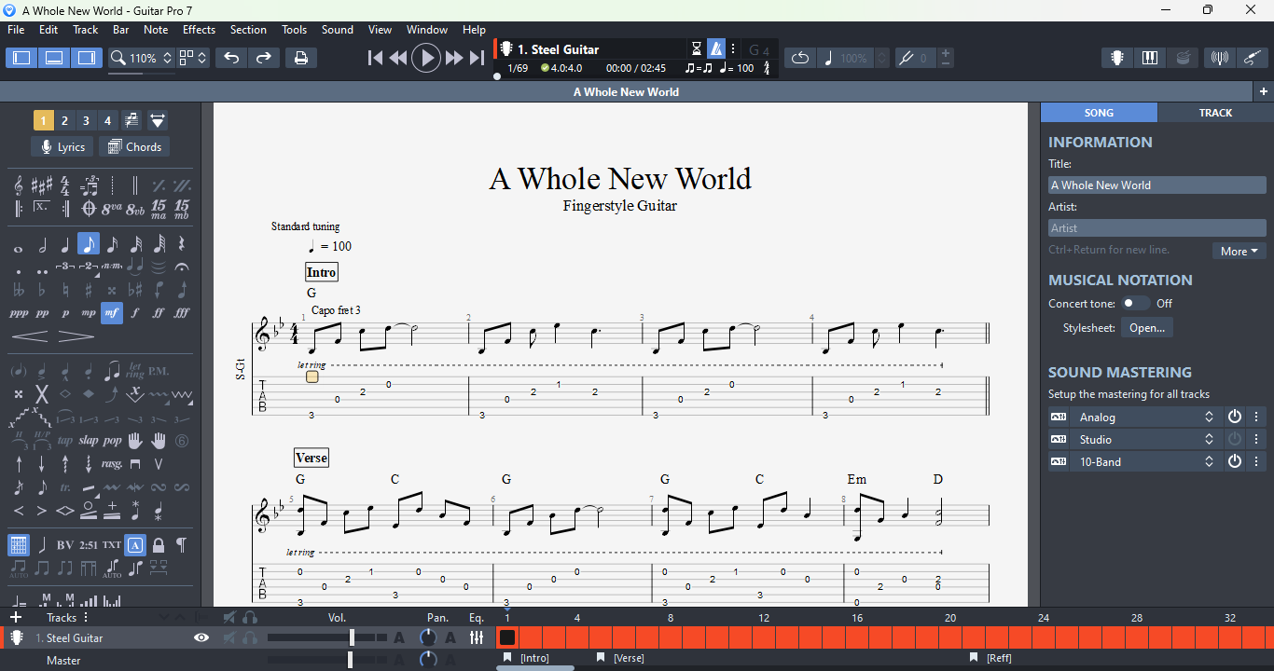Toggle the metronome

[x=716, y=49]
